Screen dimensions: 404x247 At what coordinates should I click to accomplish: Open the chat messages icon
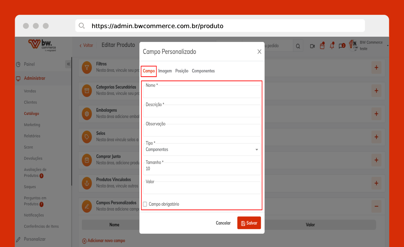tap(342, 46)
